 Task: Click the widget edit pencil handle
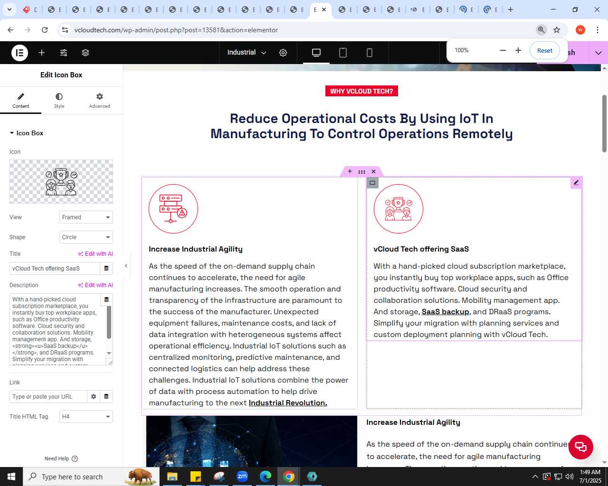[x=576, y=183]
